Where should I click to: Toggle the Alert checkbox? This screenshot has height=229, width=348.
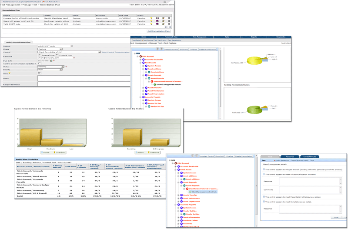point(39,73)
